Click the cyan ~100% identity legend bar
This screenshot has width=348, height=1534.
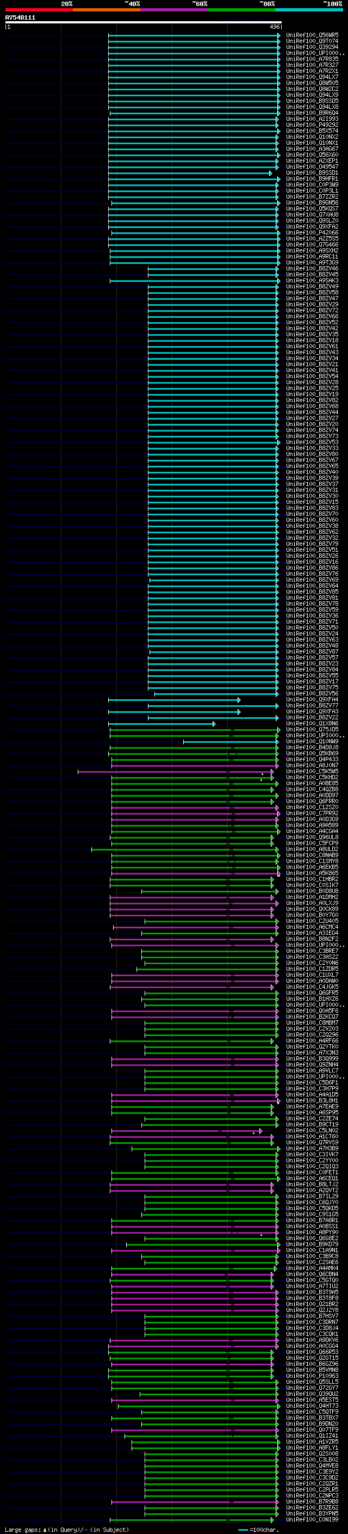tap(309, 10)
